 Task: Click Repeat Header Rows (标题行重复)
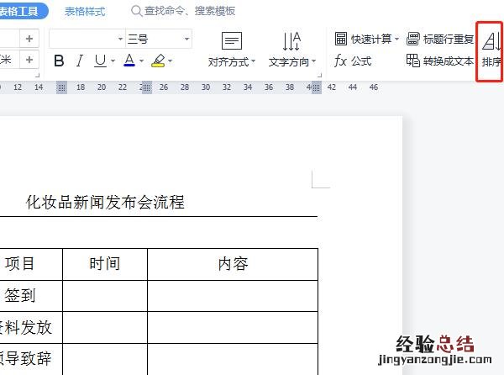tap(440, 39)
